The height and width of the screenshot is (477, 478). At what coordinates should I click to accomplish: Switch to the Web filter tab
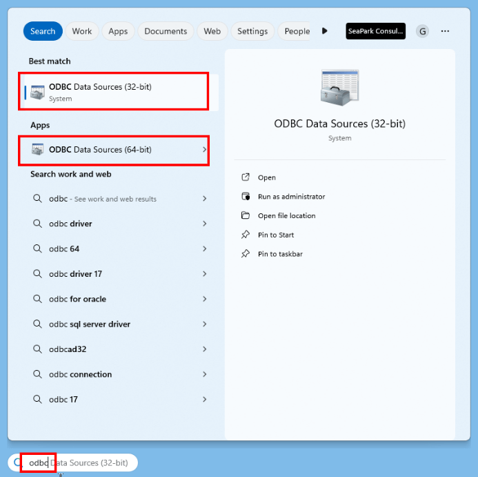[x=212, y=31]
